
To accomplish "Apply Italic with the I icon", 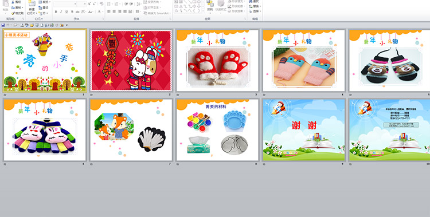I will tap(61, 12).
